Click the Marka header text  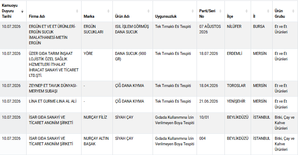89,16
